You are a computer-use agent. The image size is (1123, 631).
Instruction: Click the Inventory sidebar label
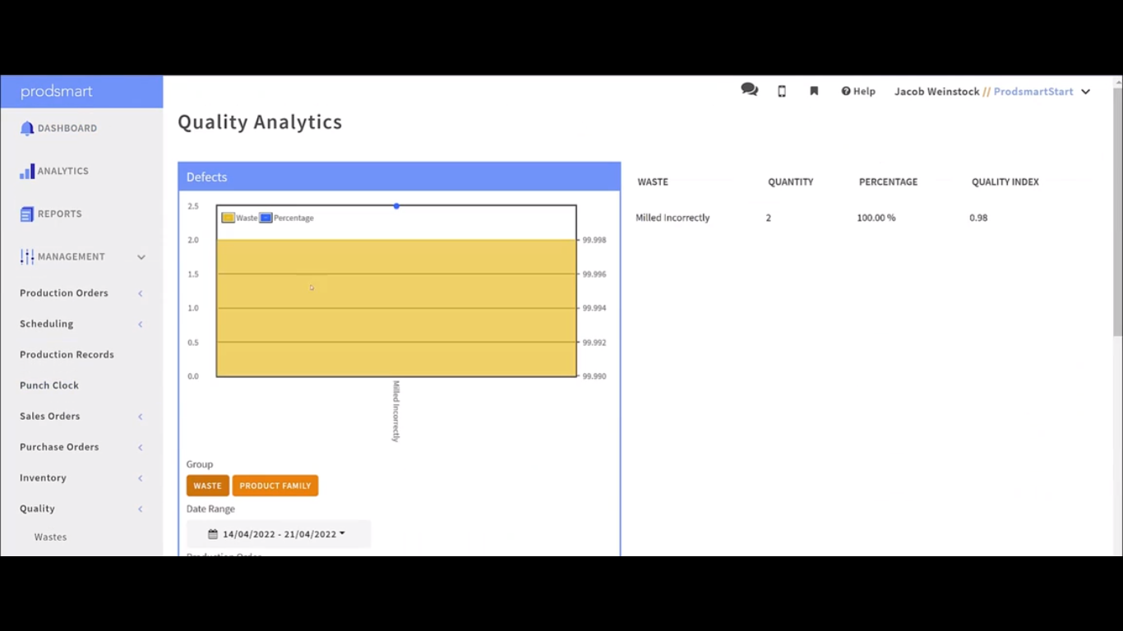(43, 478)
